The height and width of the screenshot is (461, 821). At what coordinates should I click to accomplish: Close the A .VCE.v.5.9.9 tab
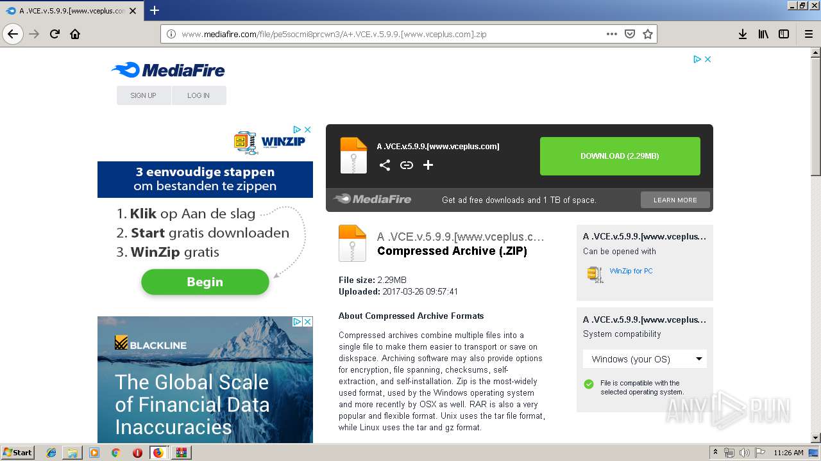coord(133,11)
